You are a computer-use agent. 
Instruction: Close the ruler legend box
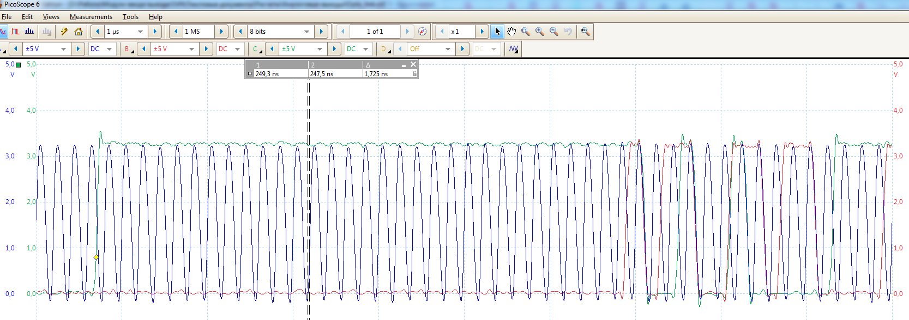[413, 64]
